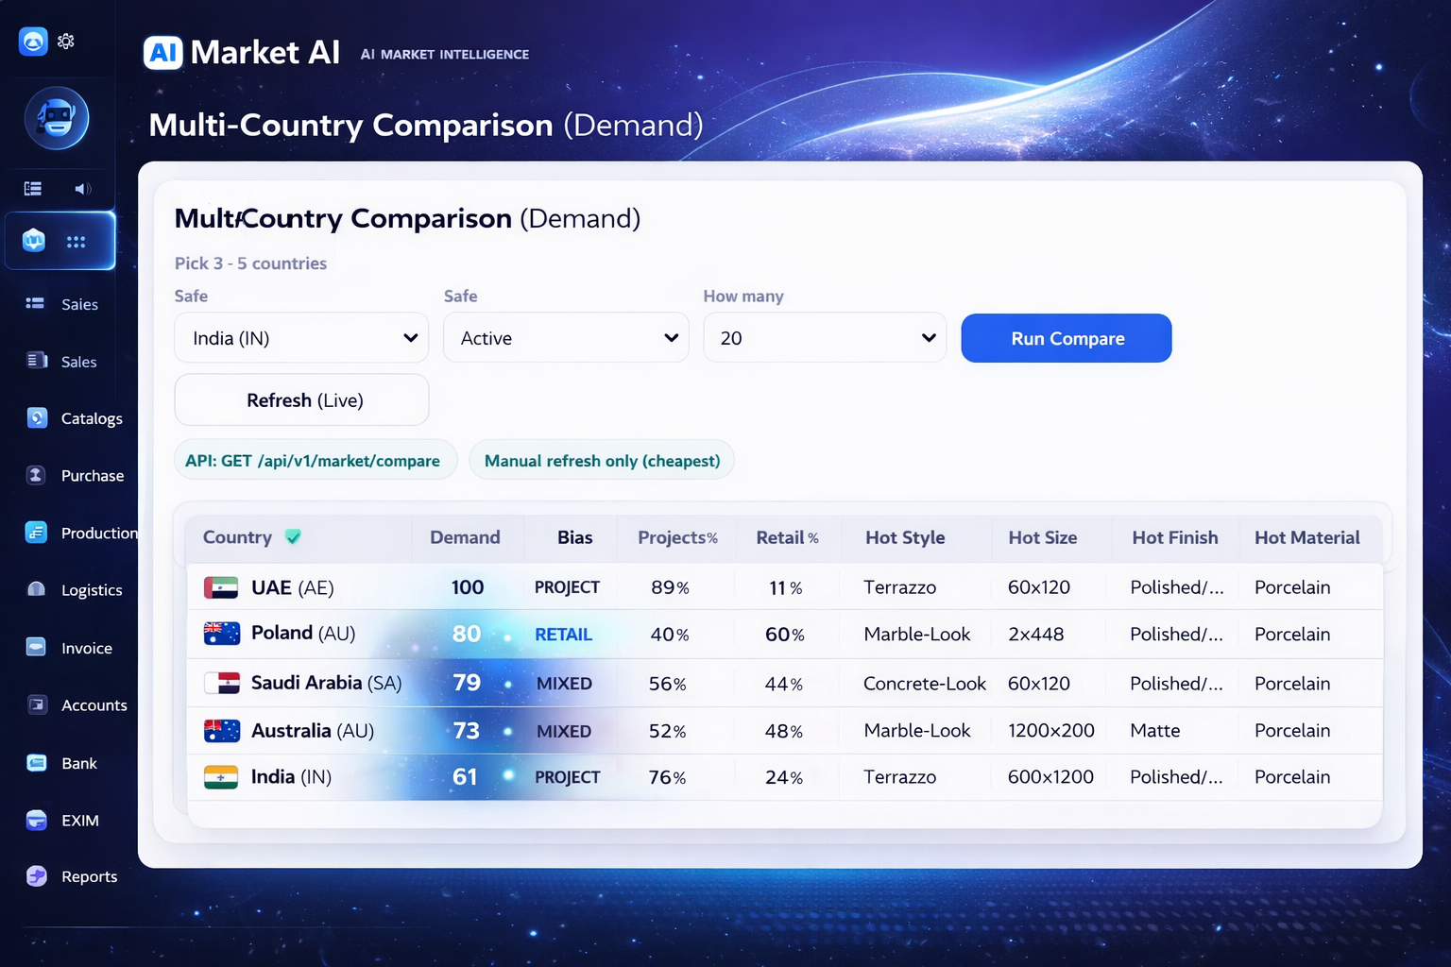1451x967 pixels.
Task: Click the Accounts sidebar icon
Action: 37,704
